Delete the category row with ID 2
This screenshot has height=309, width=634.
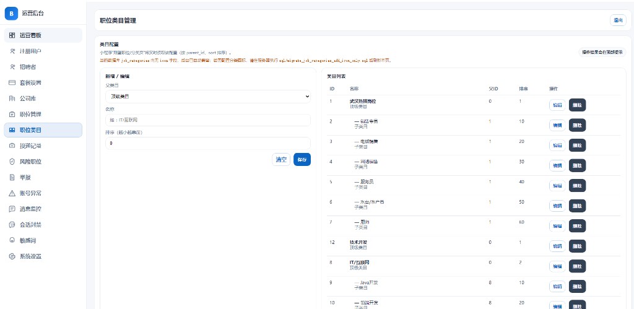pyautogui.click(x=577, y=125)
